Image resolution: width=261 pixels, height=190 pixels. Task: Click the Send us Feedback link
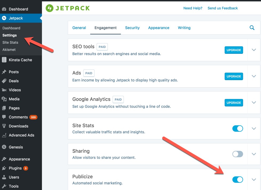223,8
